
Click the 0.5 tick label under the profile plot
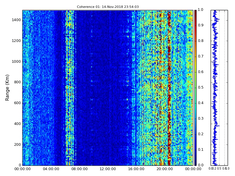coord(219,169)
